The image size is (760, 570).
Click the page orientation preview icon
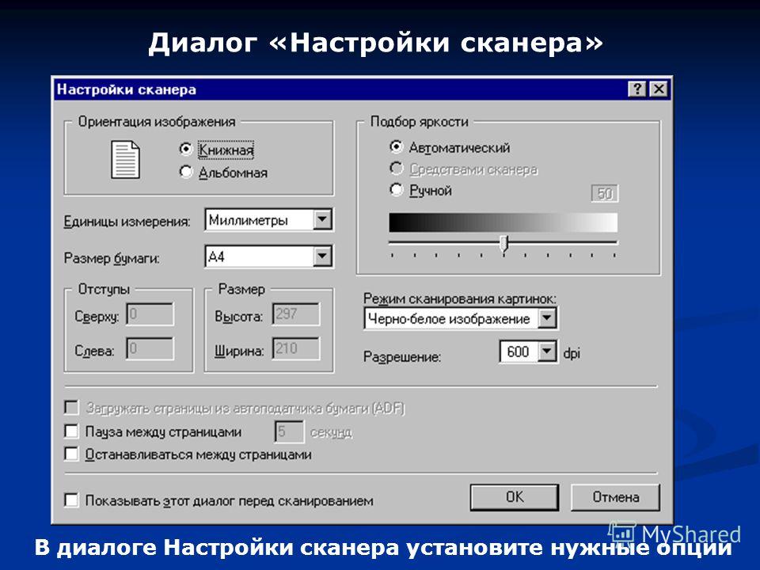pyautogui.click(x=126, y=160)
